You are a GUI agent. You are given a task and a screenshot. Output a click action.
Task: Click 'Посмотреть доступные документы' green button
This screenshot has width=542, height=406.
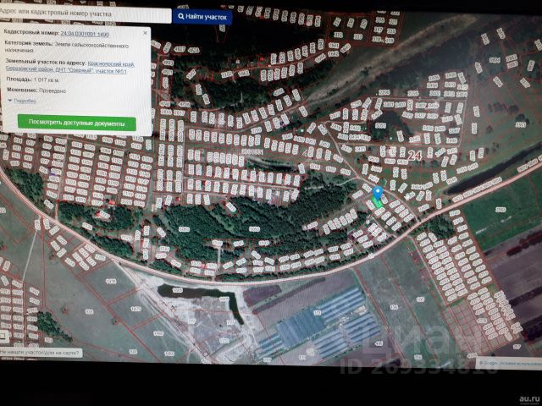coord(77,123)
